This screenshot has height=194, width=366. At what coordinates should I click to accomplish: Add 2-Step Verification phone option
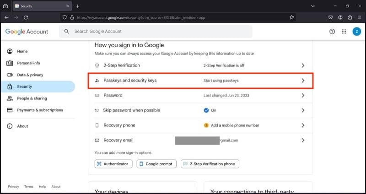click(210, 164)
